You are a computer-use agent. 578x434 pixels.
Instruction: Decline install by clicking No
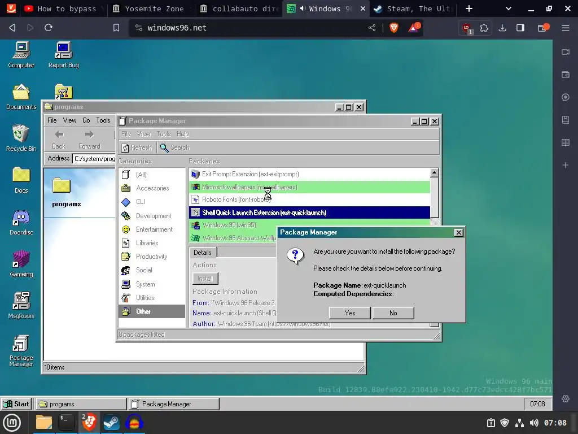click(x=393, y=313)
